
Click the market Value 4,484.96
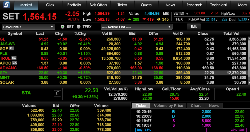152,14
